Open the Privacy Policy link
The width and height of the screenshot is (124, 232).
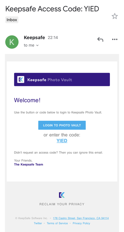pos(81,223)
